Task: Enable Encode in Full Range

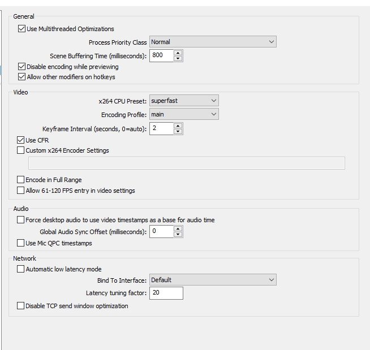Action: (x=20, y=180)
